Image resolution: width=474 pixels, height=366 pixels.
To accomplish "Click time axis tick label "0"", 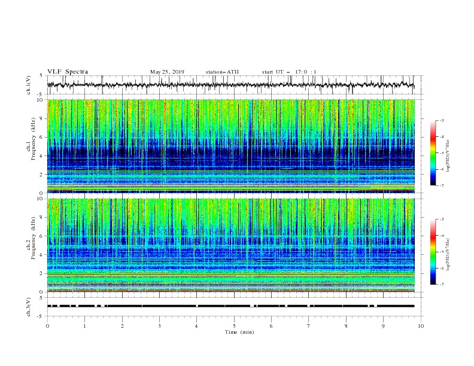I will coord(47,326).
